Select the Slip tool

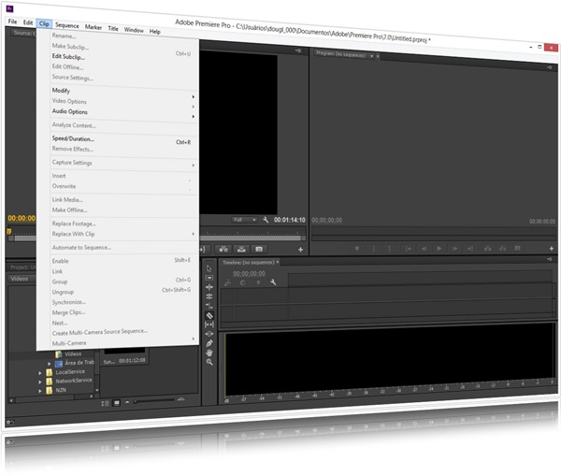click(x=209, y=325)
